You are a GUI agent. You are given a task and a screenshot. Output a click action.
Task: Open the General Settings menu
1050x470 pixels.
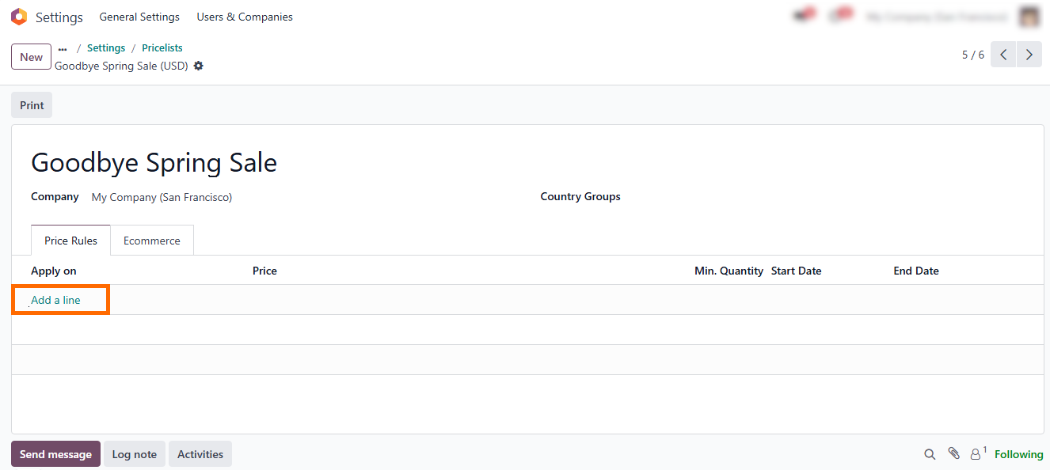(139, 17)
